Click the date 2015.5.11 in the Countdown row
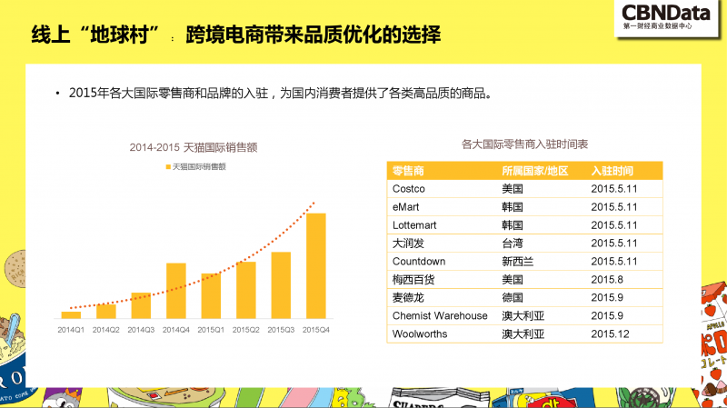This screenshot has height=408, width=727. pos(614,262)
